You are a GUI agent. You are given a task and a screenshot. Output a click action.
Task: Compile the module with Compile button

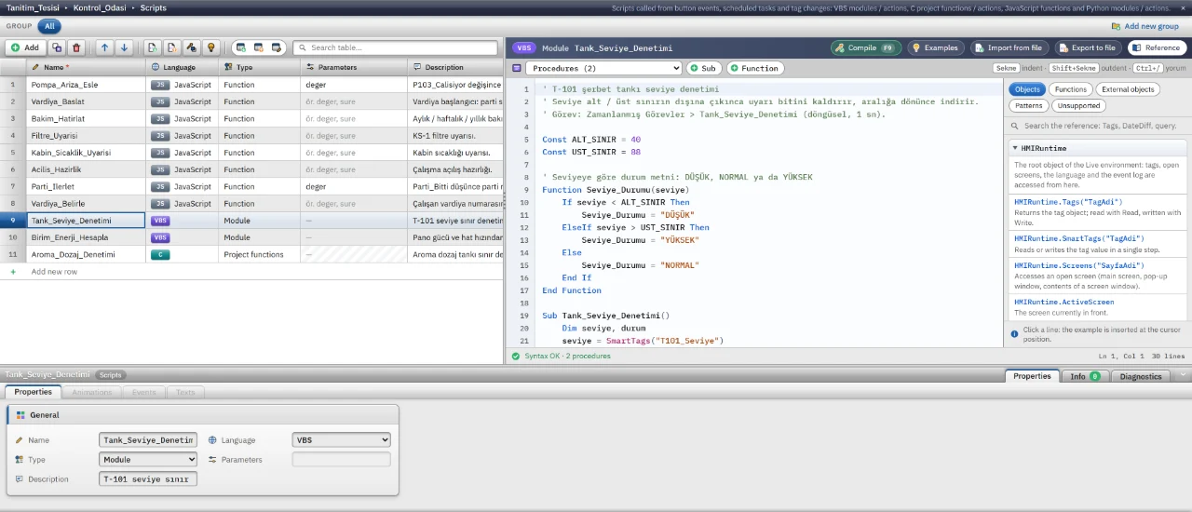pos(865,47)
